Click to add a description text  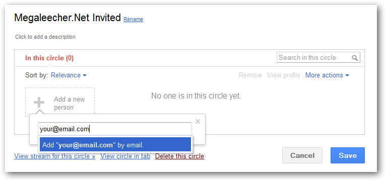pyautogui.click(x=45, y=37)
